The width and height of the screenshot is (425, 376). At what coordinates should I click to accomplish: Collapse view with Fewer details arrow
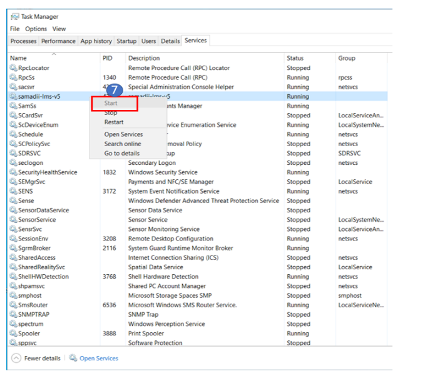(x=16, y=358)
